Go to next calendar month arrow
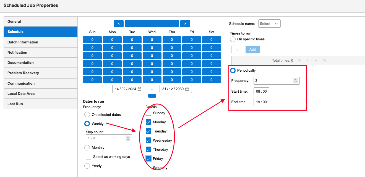The image size is (365, 177). click(185, 24)
